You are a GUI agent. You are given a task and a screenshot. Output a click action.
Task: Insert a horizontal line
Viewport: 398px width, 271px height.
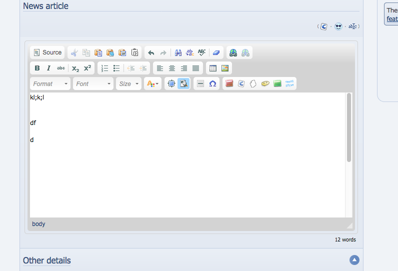coord(200,83)
